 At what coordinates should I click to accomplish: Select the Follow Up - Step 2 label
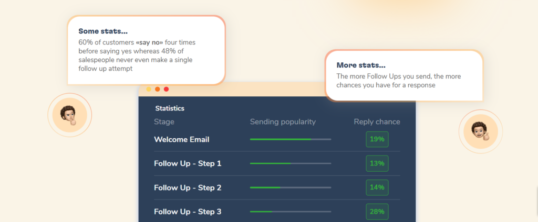188,187
